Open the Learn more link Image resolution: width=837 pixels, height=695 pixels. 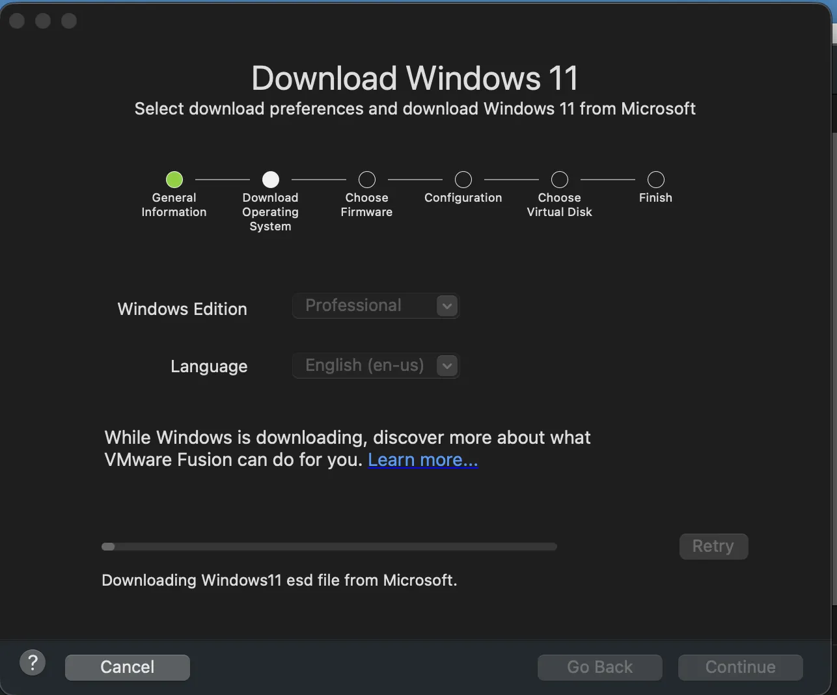423,460
